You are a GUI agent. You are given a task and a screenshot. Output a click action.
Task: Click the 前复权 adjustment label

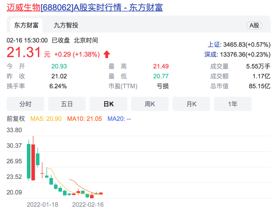[16, 119]
